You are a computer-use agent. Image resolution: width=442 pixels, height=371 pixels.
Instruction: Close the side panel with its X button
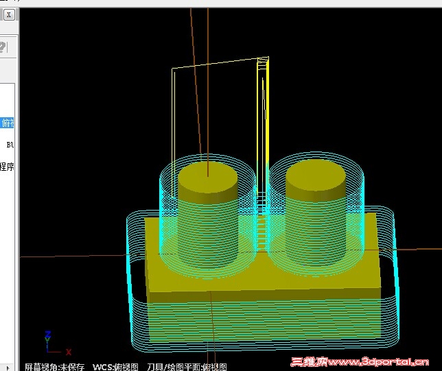click(x=9, y=14)
